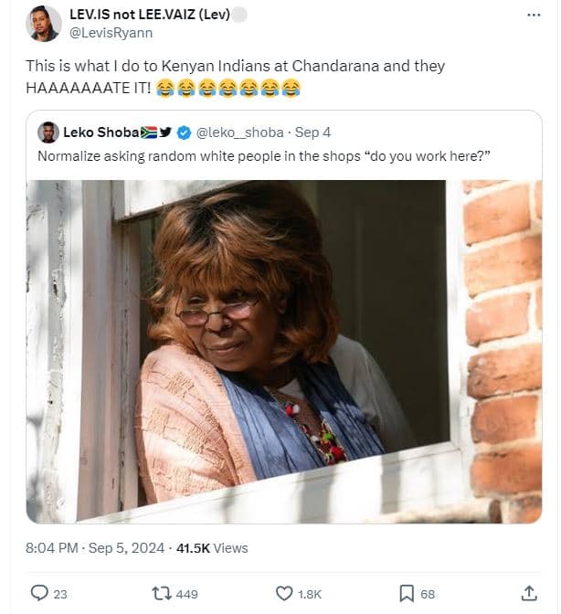Viewport: 561px width, 614px height.
Task: Bookmark this tweet
Action: (407, 593)
